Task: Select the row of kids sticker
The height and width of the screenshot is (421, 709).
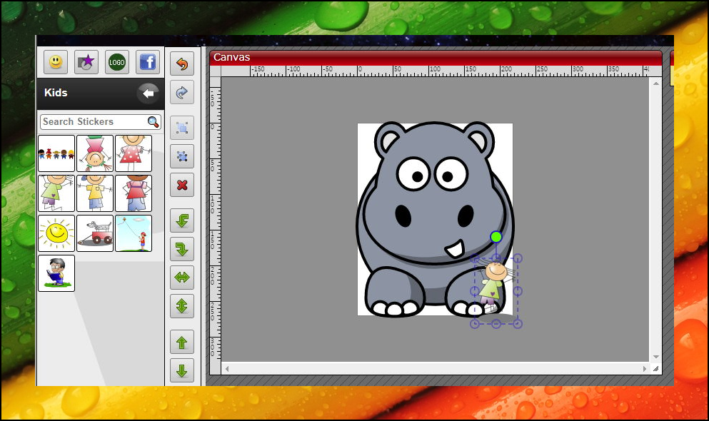Action: (x=56, y=153)
